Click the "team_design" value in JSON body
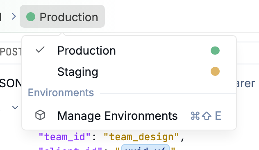Screen dimensions: 259x150 141,137
